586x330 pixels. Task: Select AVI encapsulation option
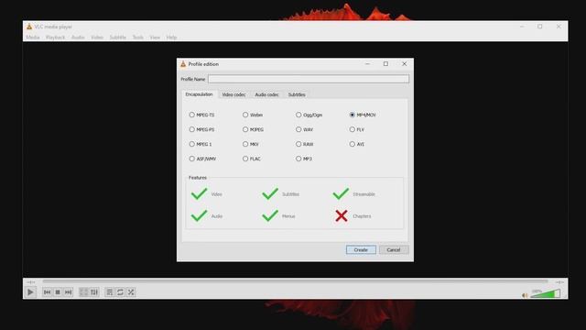pos(357,144)
